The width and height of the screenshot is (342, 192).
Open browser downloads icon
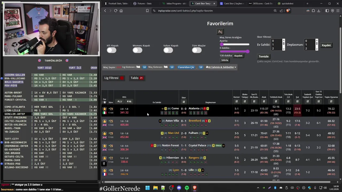click(x=318, y=11)
